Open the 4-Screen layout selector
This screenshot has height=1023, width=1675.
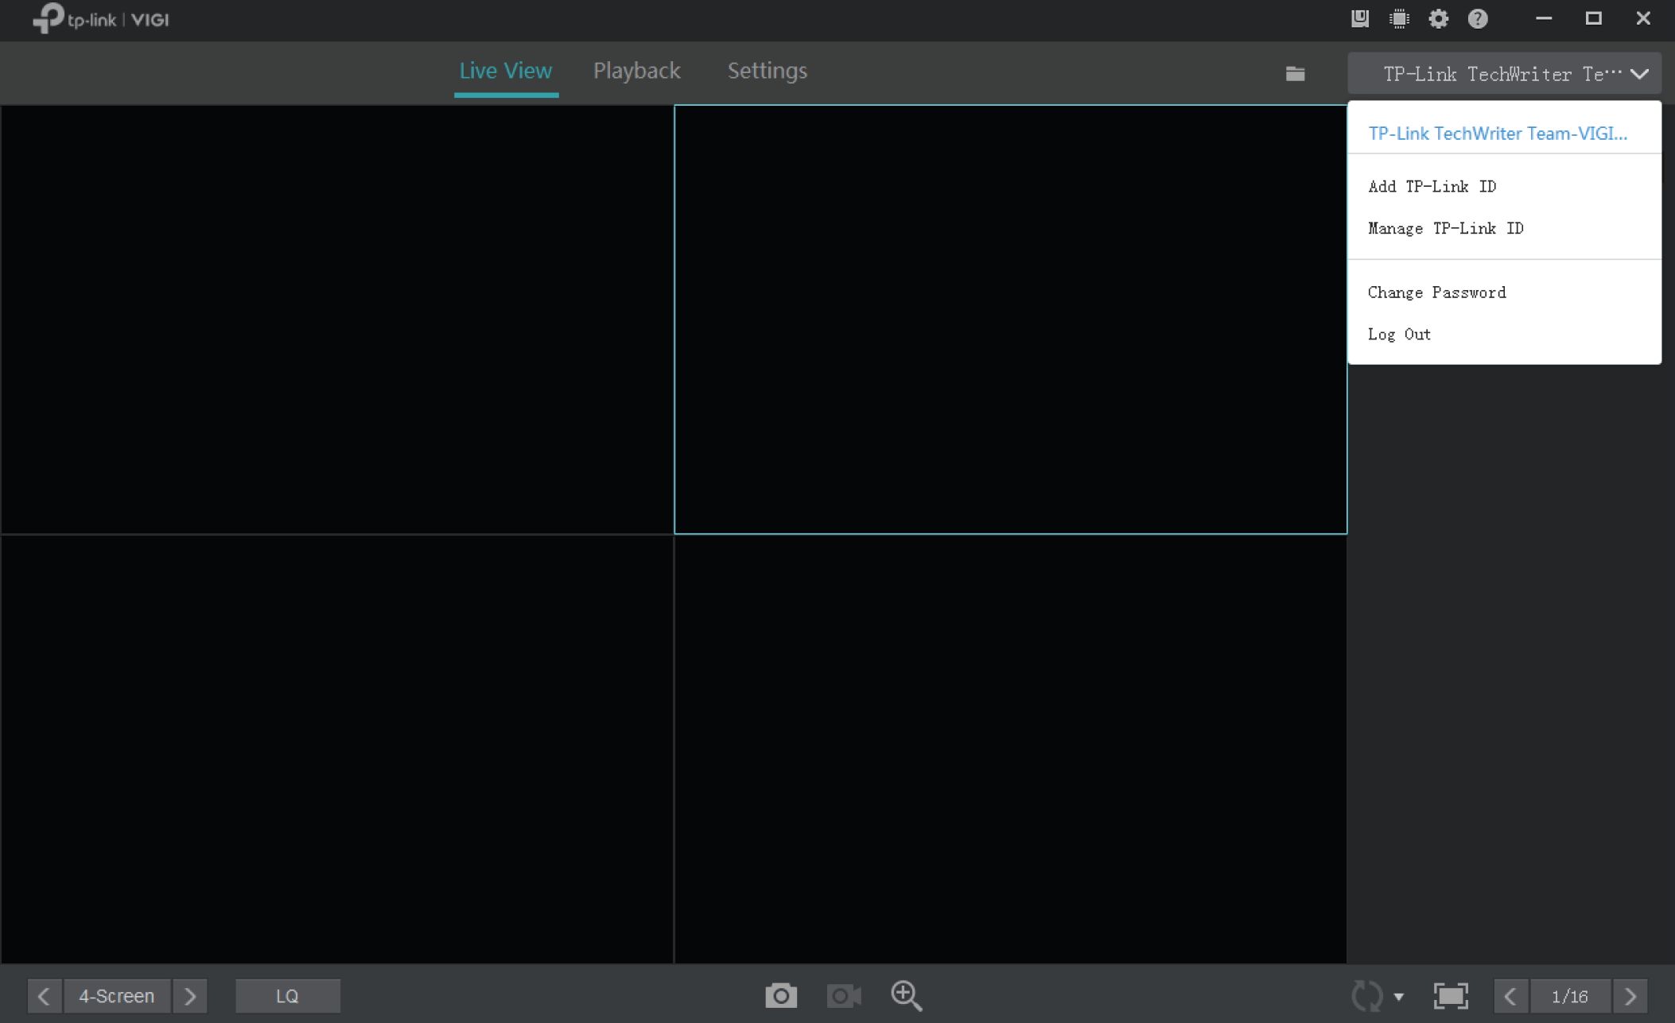[x=116, y=996]
